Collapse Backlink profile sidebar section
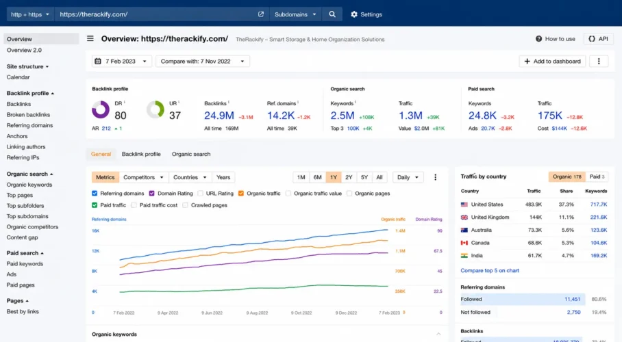 pyautogui.click(x=30, y=93)
